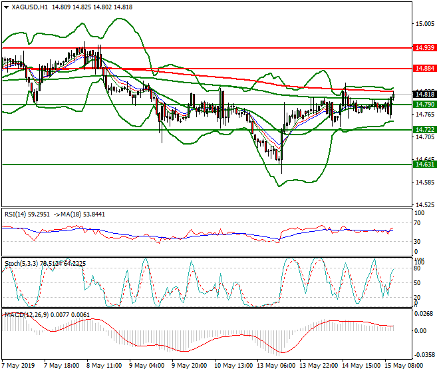
Task: Click the 14.525 price scale value
Action: click(x=425, y=205)
